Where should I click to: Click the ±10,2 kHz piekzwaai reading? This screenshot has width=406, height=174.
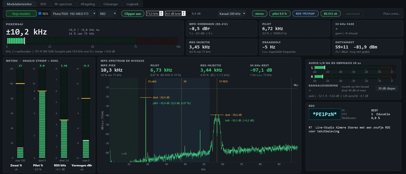coord(26,32)
